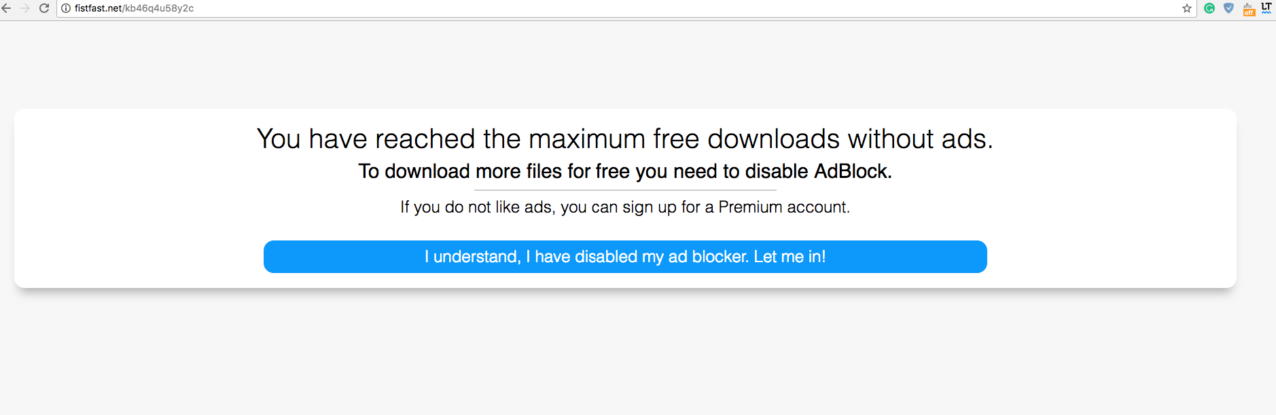This screenshot has height=415, width=1276.
Task: Navigate back to the previous page
Action: (7, 8)
